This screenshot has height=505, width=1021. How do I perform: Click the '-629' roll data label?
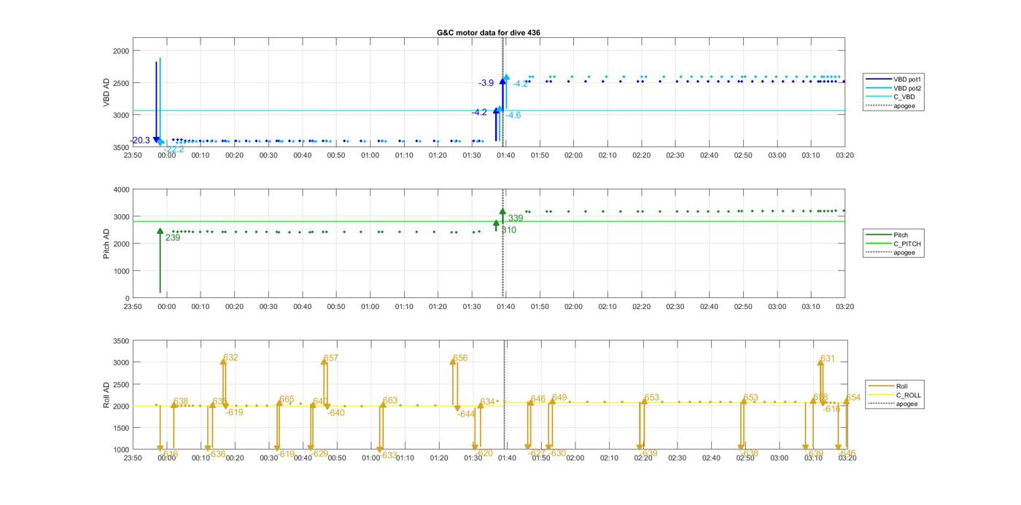coord(319,453)
